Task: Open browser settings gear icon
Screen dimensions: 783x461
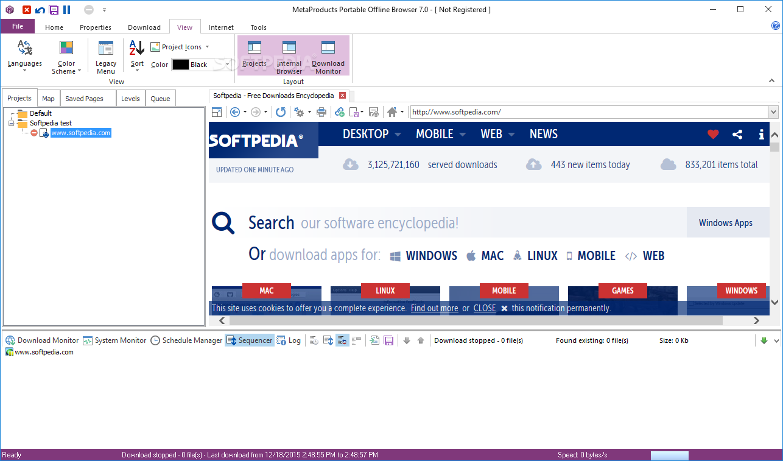Action: 299,112
